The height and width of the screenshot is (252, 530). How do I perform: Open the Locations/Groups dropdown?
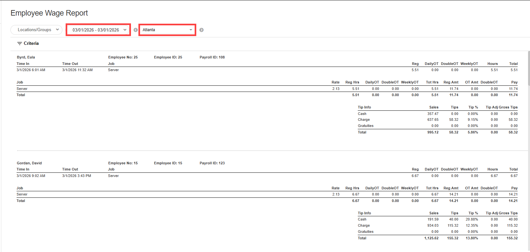pyautogui.click(x=36, y=30)
